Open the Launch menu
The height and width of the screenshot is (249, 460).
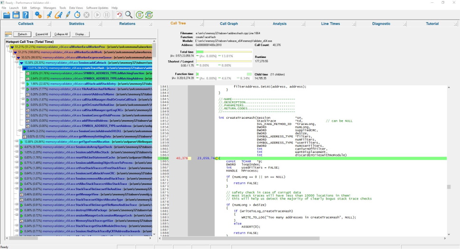(x=14, y=8)
